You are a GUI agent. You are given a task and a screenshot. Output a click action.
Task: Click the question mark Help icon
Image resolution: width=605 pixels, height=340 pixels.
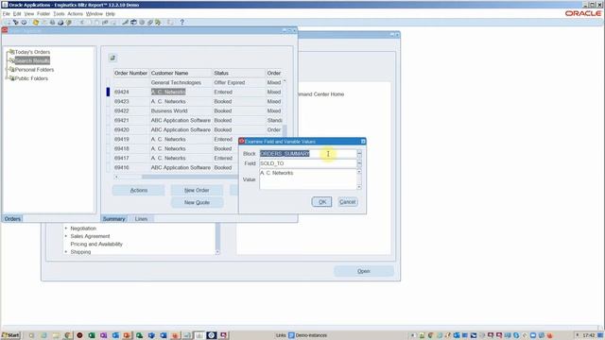tap(182, 23)
